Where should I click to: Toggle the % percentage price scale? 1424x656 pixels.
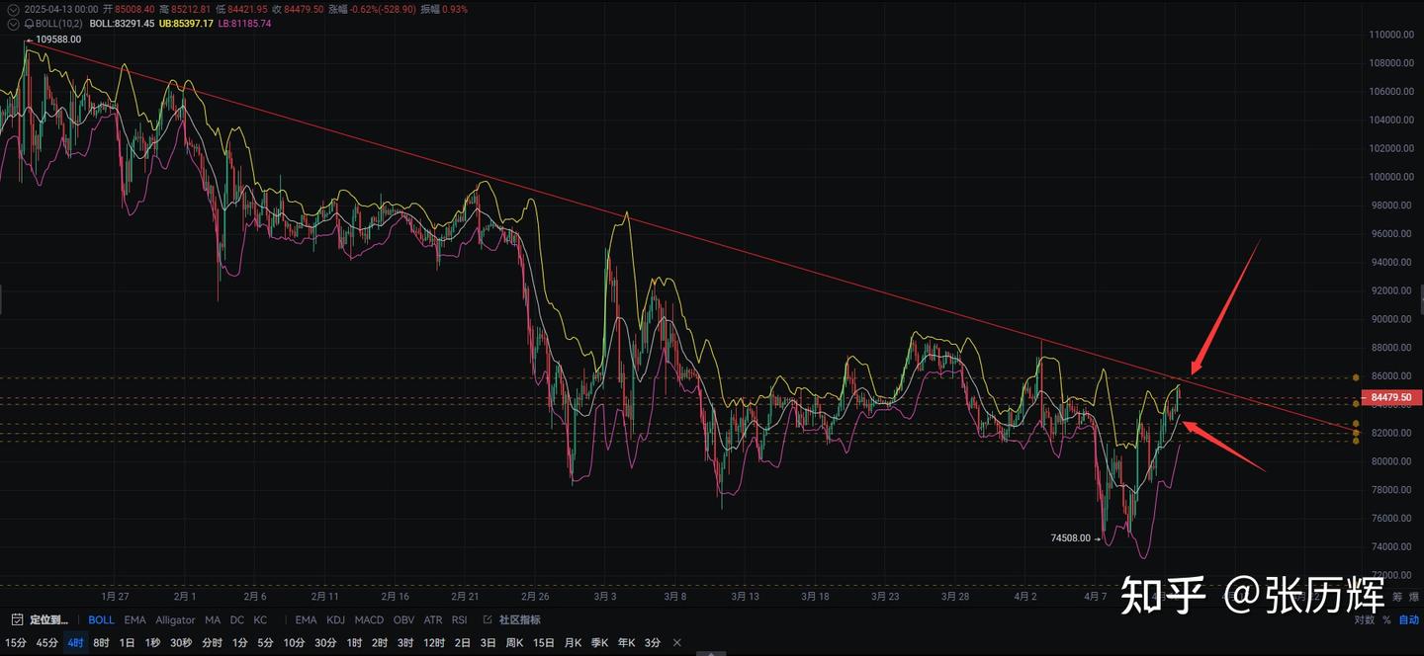[1387, 620]
